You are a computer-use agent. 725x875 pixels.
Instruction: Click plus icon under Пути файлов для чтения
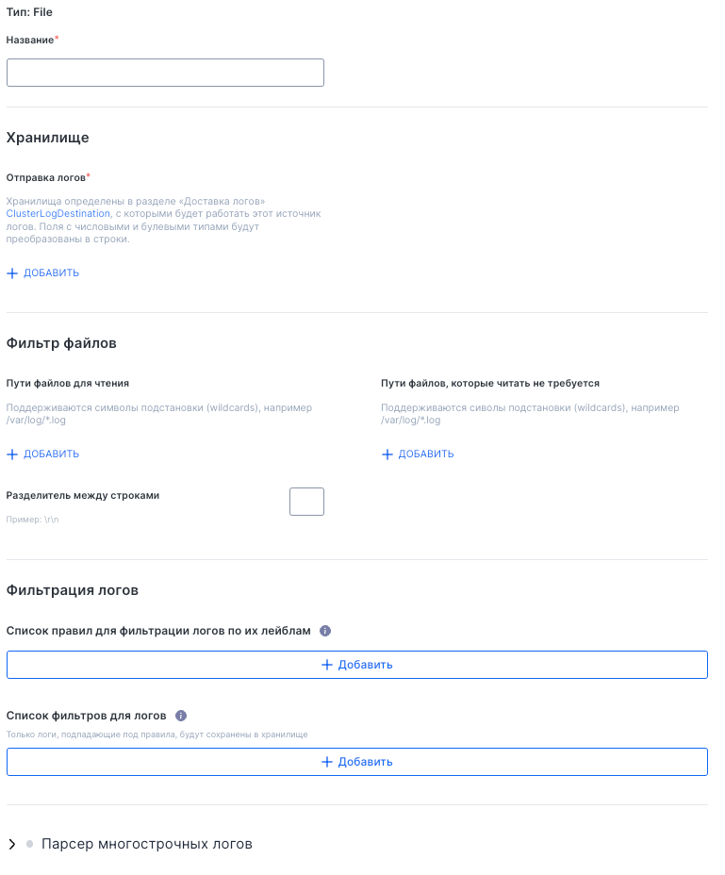[x=12, y=454]
